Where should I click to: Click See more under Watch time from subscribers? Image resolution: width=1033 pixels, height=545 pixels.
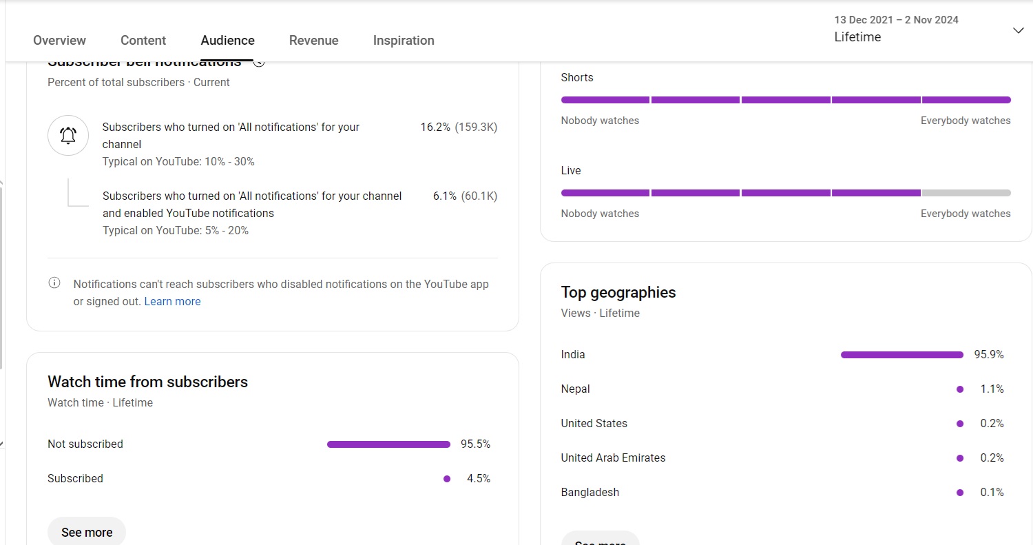point(87,532)
